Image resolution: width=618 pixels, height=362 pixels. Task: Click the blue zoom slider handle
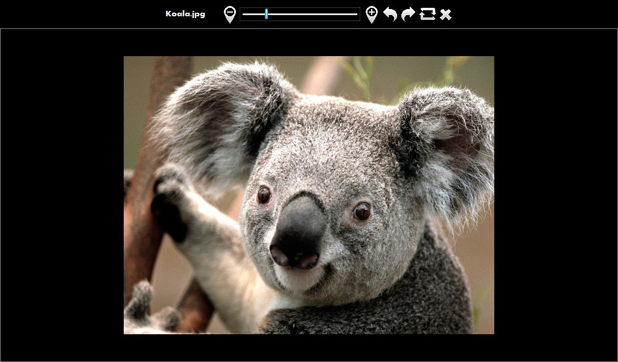[266, 14]
